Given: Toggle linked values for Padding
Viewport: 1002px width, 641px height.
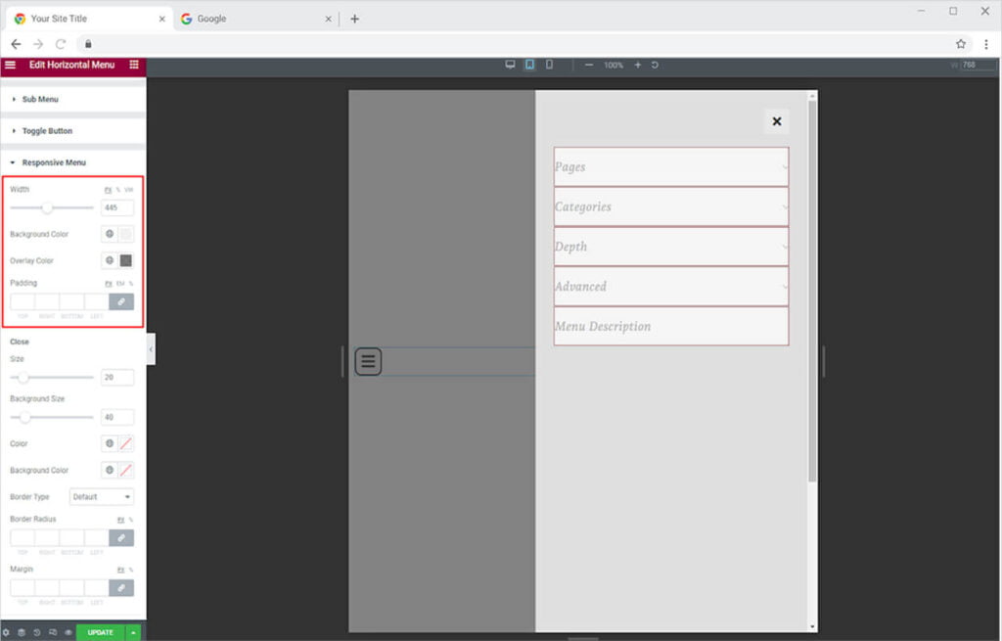Looking at the screenshot, I should tap(121, 302).
